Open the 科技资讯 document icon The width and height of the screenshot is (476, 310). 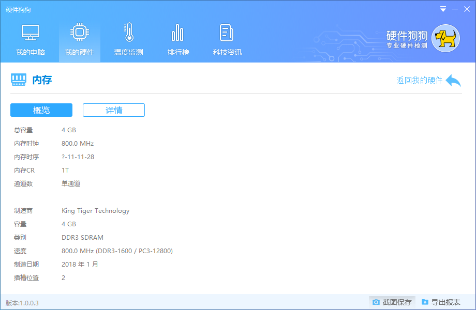[x=227, y=33]
